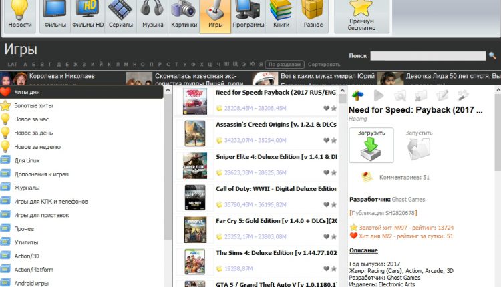Open the Action/Platform section
The height and width of the screenshot is (287, 501).
[x=33, y=270]
